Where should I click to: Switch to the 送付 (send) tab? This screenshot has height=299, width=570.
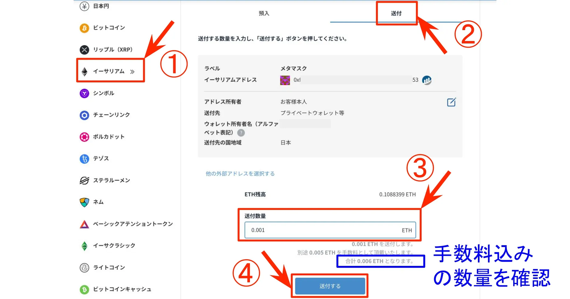pyautogui.click(x=396, y=13)
